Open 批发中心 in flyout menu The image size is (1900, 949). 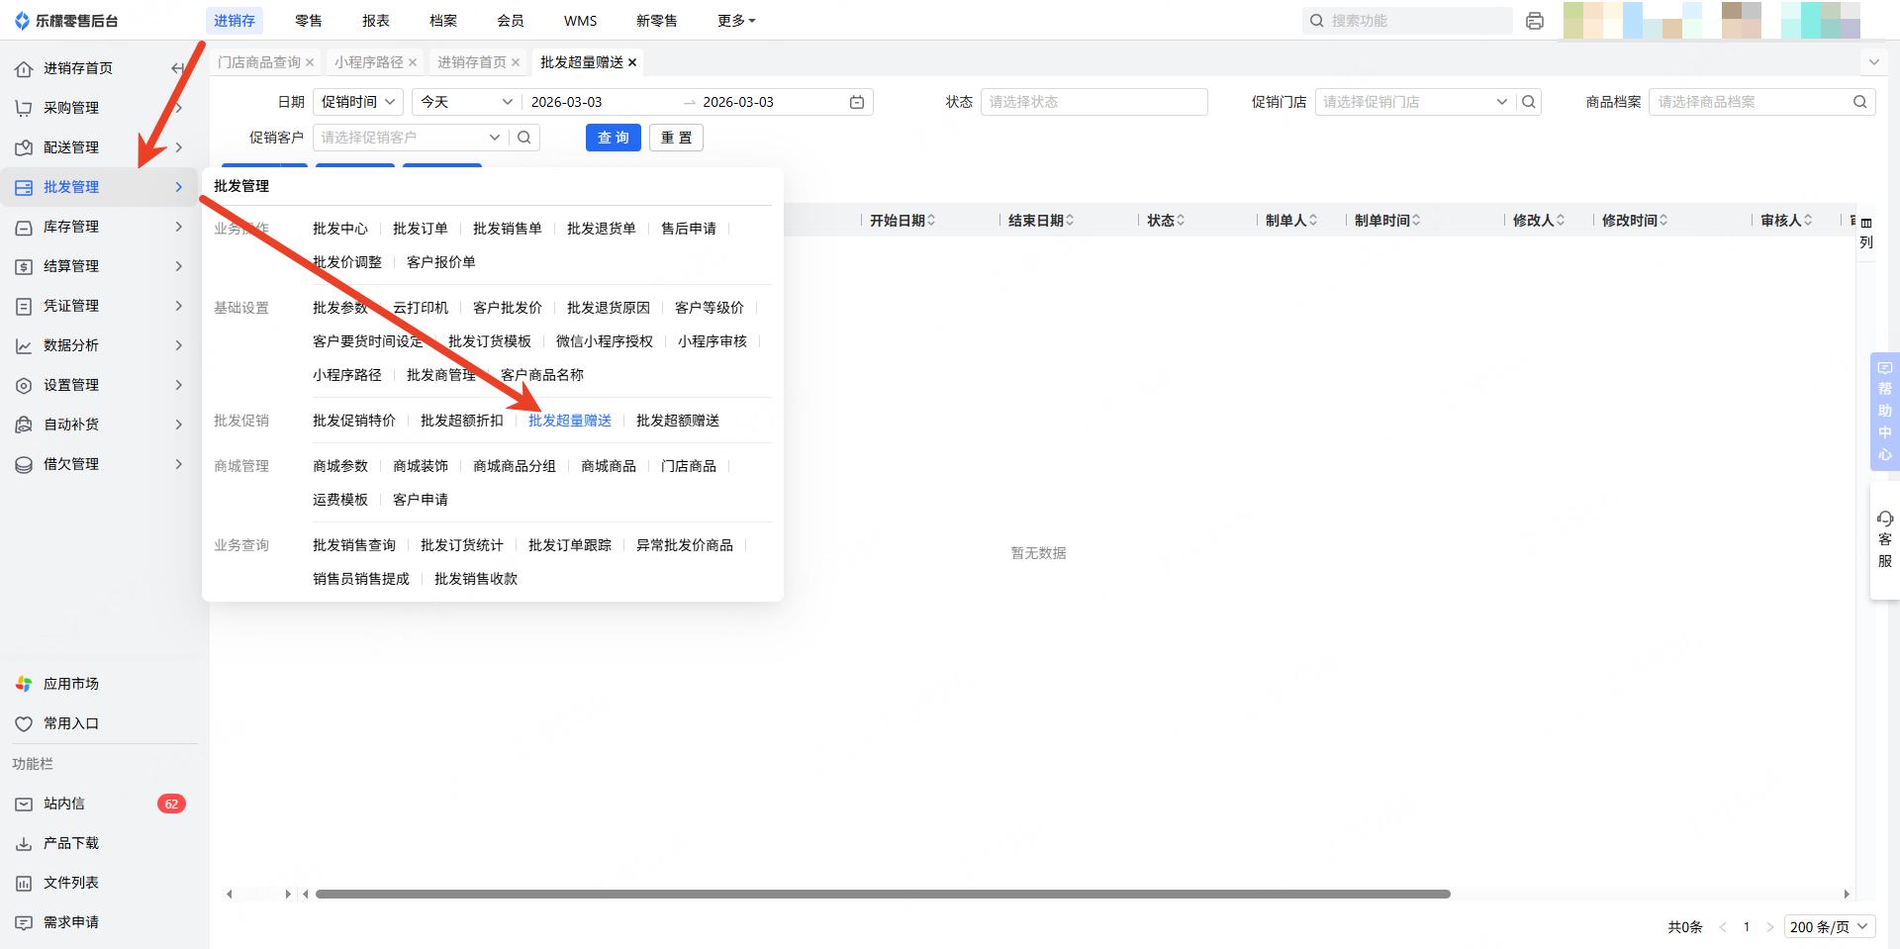click(340, 229)
